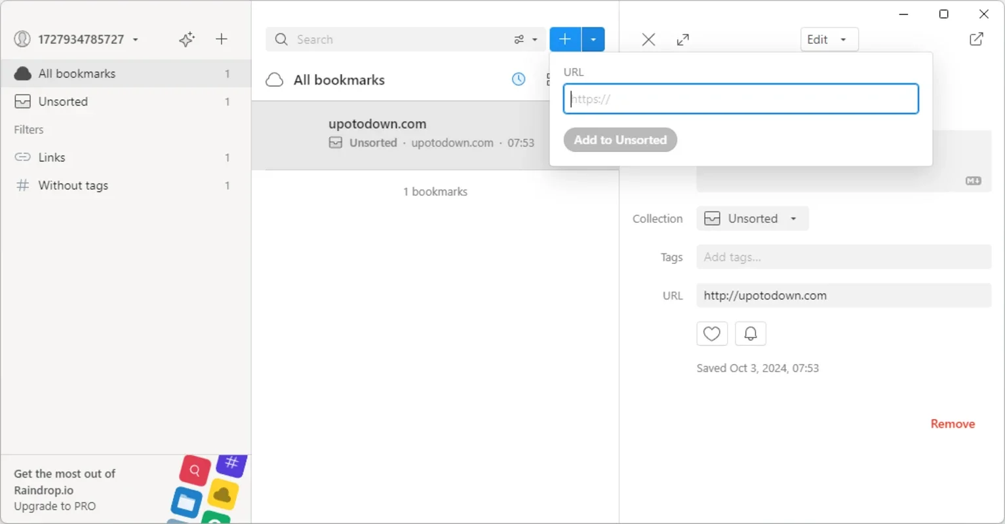Apply the Without tags filter
The width and height of the screenshot is (1005, 524).
coord(126,185)
